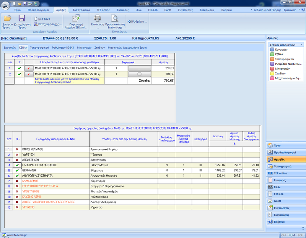
Task: Collapse the Σελίδες Δεδομένων panel
Action: 301,44
